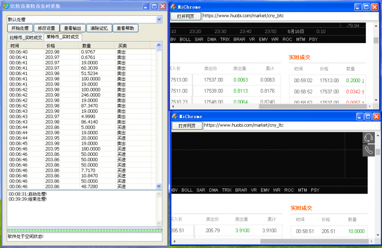Click the 查看帮助 button
The image size is (382, 248).
click(x=125, y=28)
